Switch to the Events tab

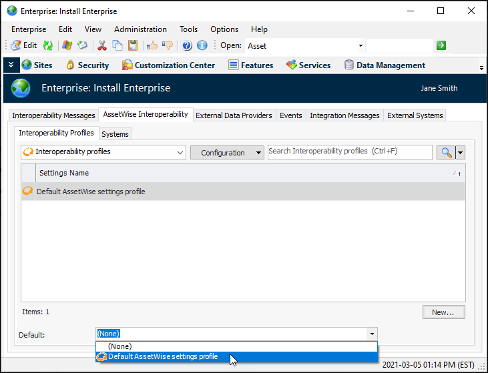[290, 115]
